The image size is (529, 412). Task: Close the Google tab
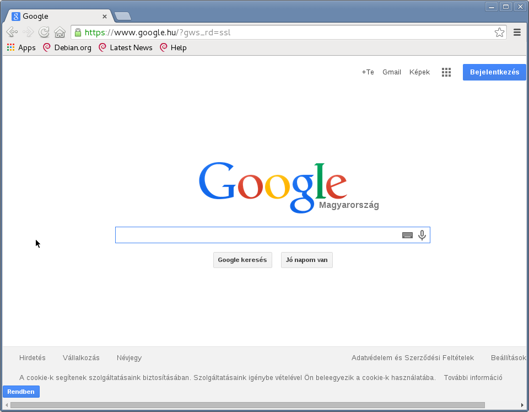[105, 17]
